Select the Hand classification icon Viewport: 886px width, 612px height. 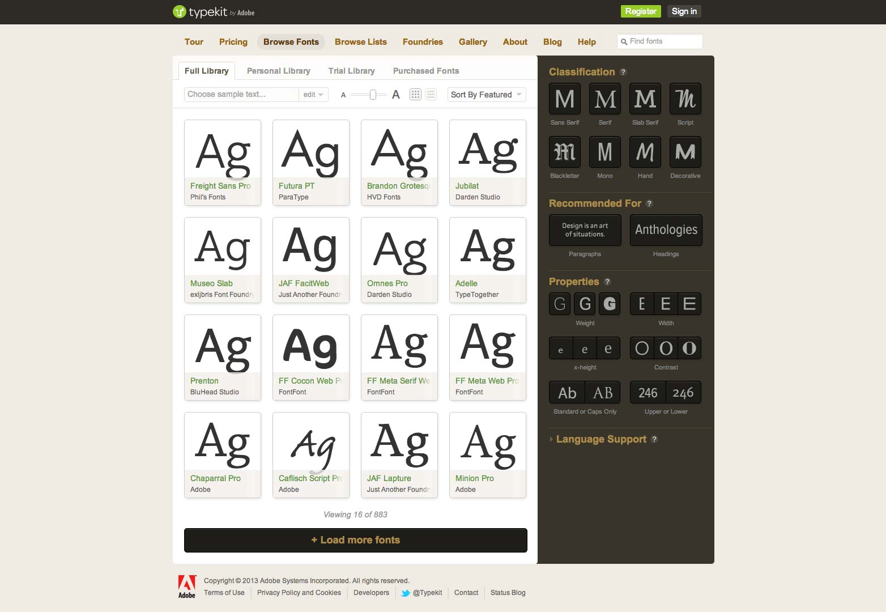point(645,152)
